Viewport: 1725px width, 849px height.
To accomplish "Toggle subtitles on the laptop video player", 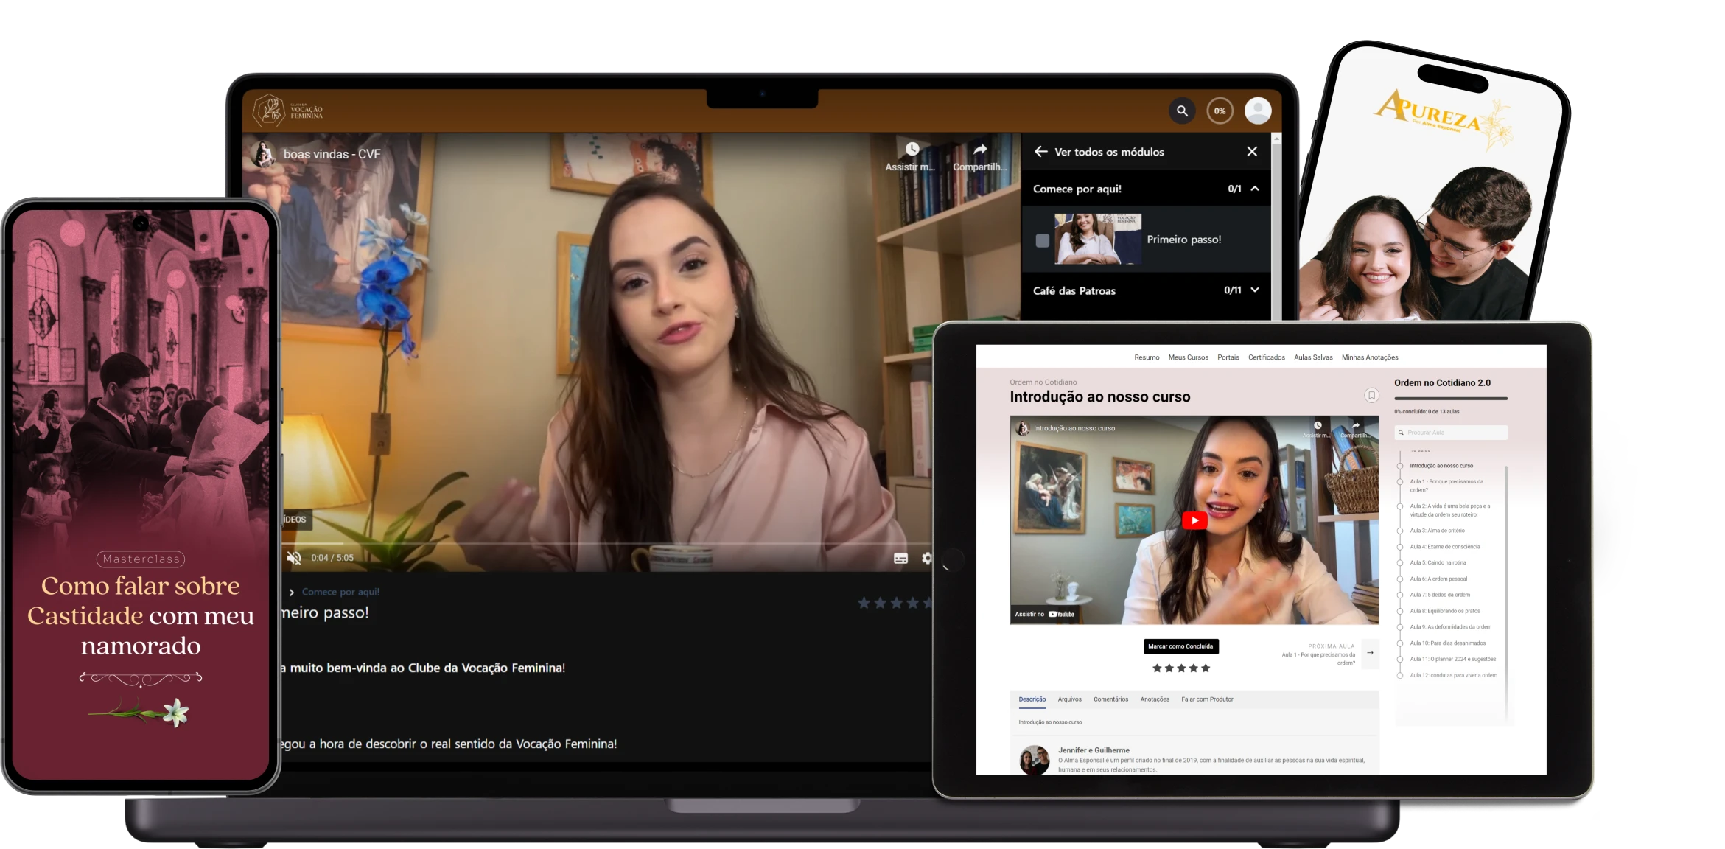I will pos(900,559).
